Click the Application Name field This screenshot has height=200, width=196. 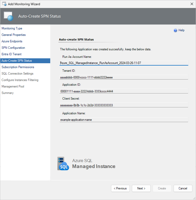(124, 120)
